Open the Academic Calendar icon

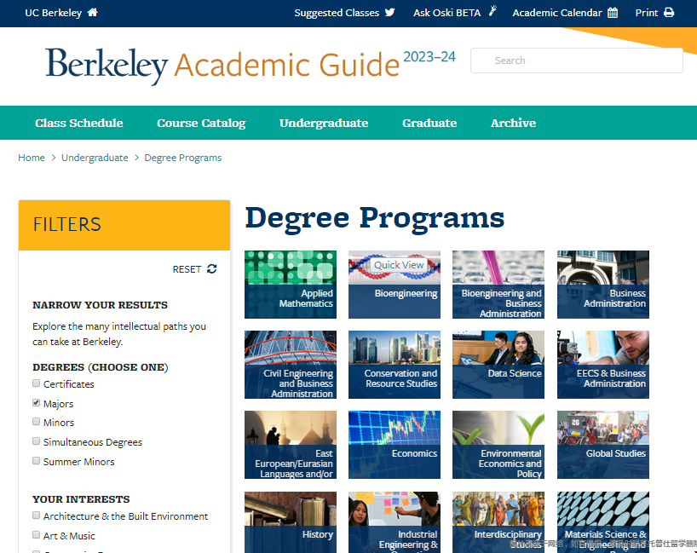click(613, 13)
